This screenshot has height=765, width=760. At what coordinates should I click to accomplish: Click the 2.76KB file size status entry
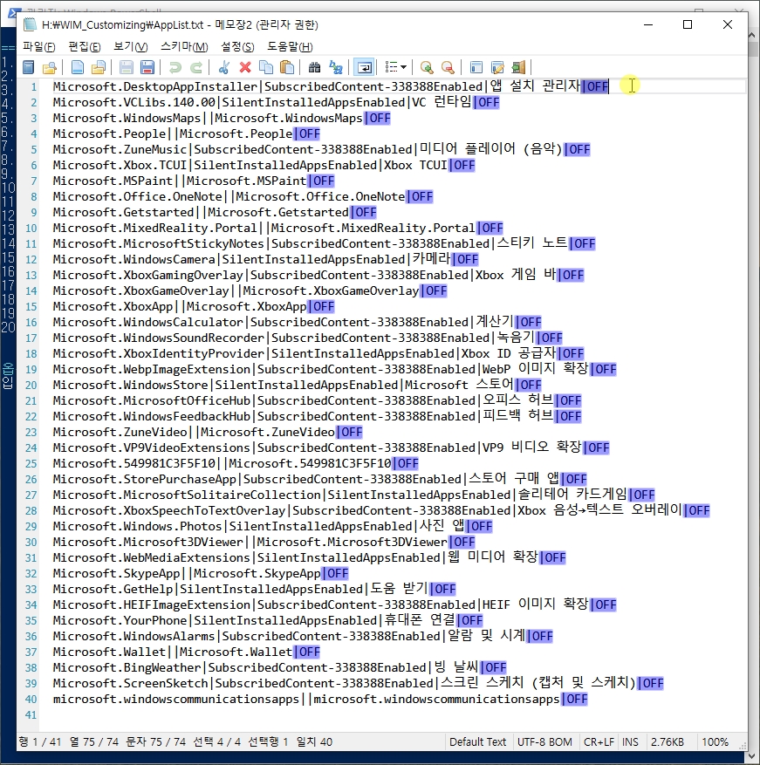[667, 742]
